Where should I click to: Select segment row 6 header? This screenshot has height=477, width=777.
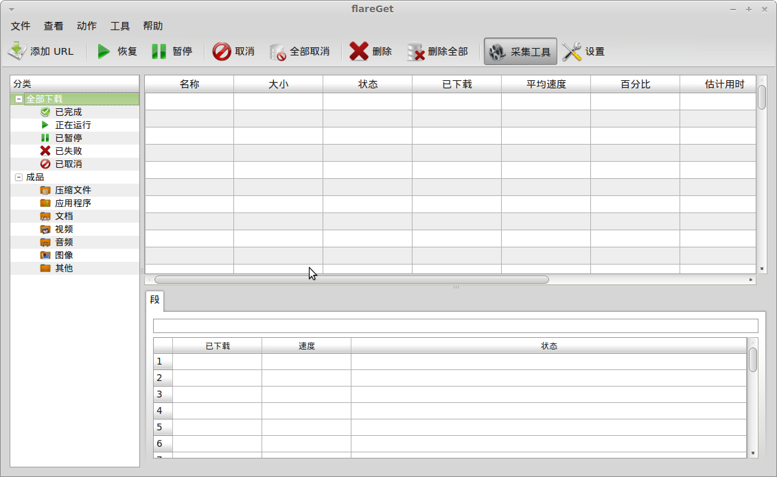(x=163, y=443)
